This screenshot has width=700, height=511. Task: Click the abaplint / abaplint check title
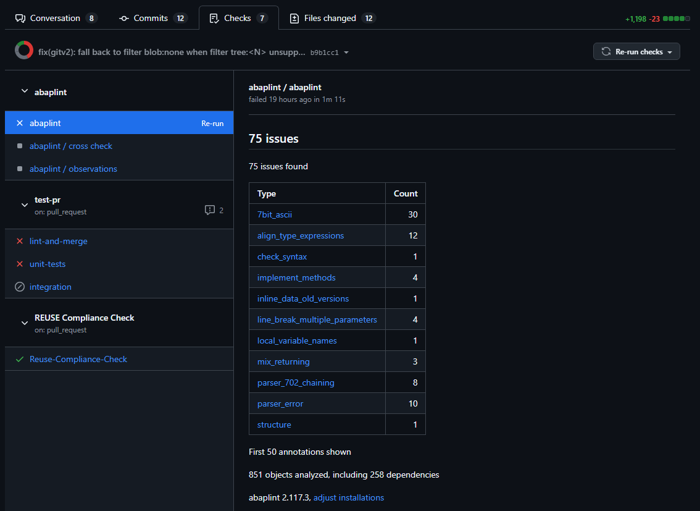point(285,88)
